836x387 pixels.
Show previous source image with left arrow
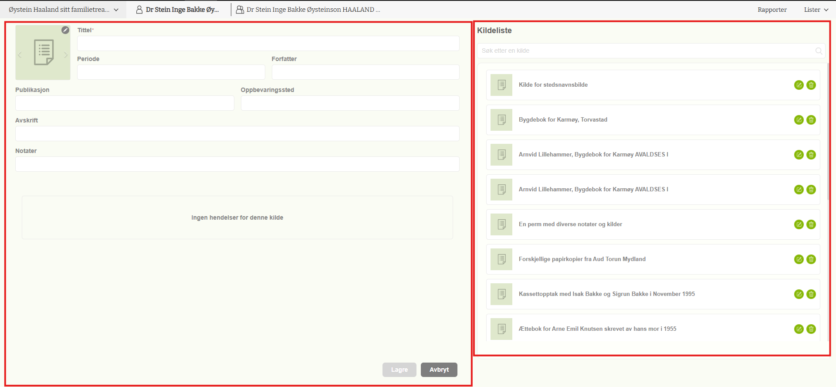pos(20,55)
